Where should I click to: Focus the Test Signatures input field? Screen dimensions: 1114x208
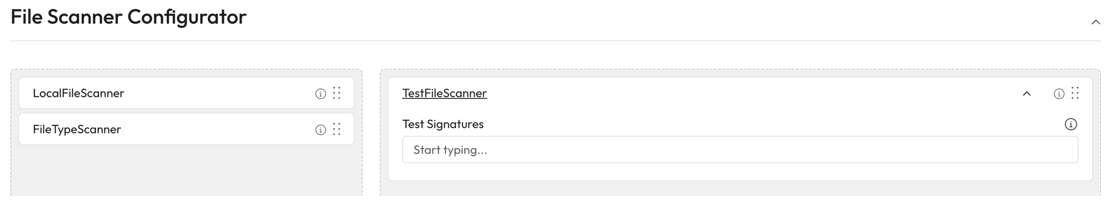click(x=740, y=150)
